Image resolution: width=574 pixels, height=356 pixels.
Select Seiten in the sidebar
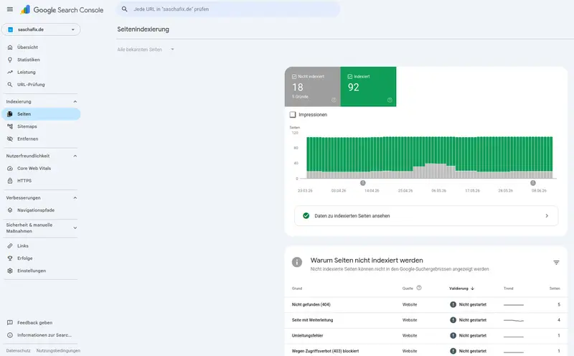point(41,114)
